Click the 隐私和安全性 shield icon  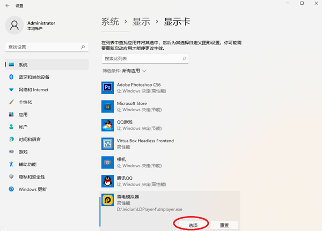click(11, 176)
